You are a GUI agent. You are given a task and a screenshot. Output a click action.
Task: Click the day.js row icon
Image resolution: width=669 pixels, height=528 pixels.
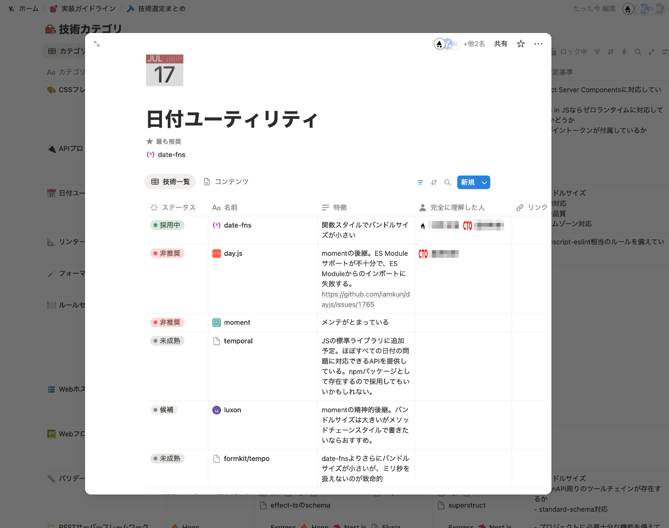pos(216,253)
